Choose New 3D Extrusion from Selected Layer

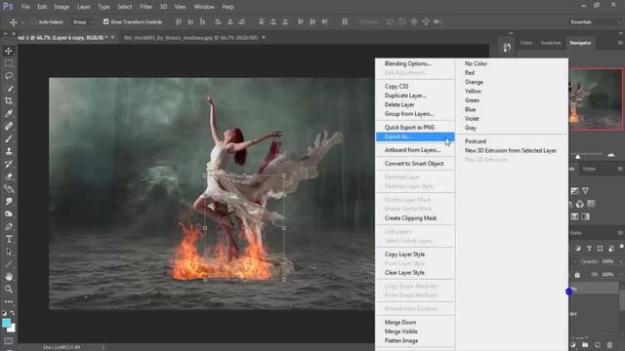coord(512,150)
